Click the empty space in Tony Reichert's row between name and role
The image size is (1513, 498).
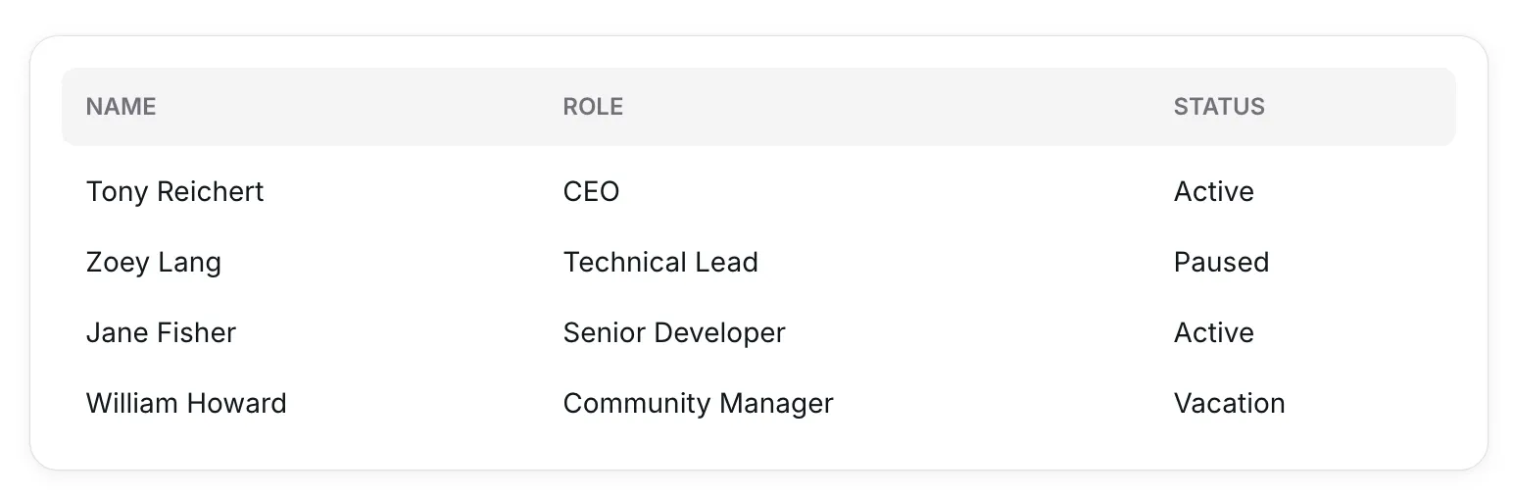[x=412, y=191]
